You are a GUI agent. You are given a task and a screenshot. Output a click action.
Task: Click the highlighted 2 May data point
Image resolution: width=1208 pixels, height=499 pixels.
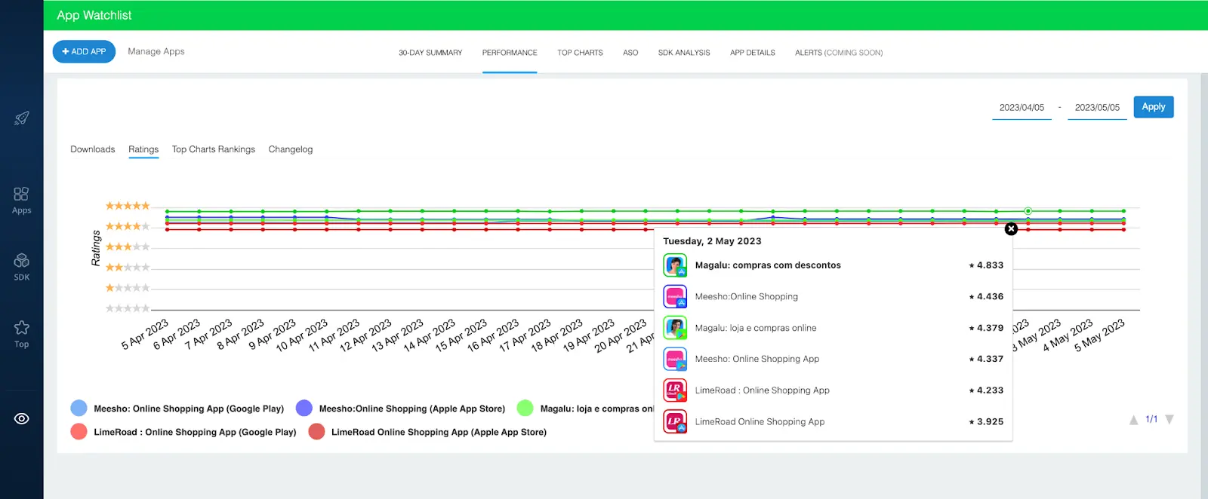(x=1028, y=211)
